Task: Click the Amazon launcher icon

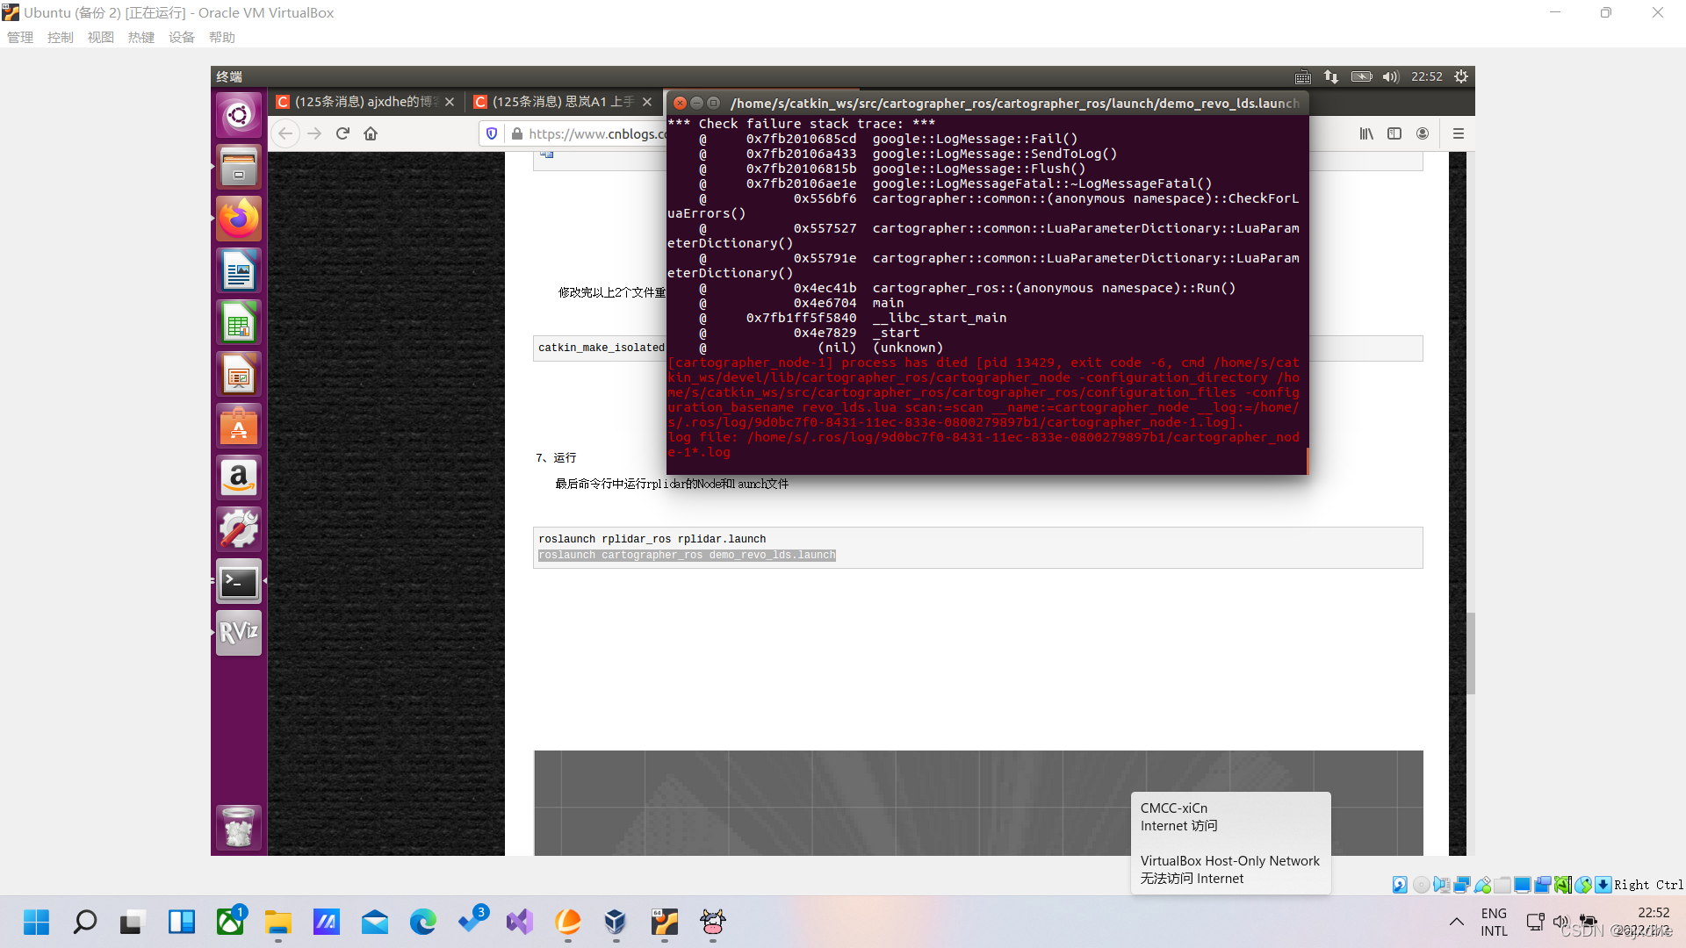Action: coord(238,478)
